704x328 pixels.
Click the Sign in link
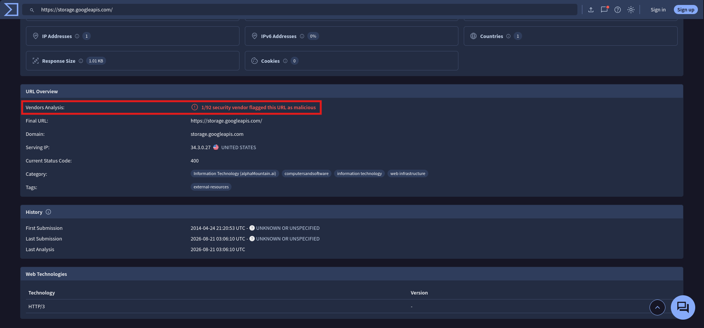(x=658, y=10)
